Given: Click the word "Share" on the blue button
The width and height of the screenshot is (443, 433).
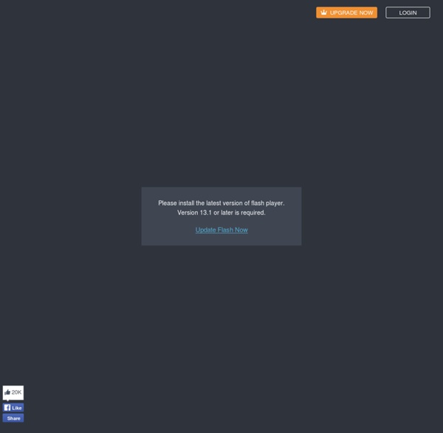Looking at the screenshot, I should (13, 418).
